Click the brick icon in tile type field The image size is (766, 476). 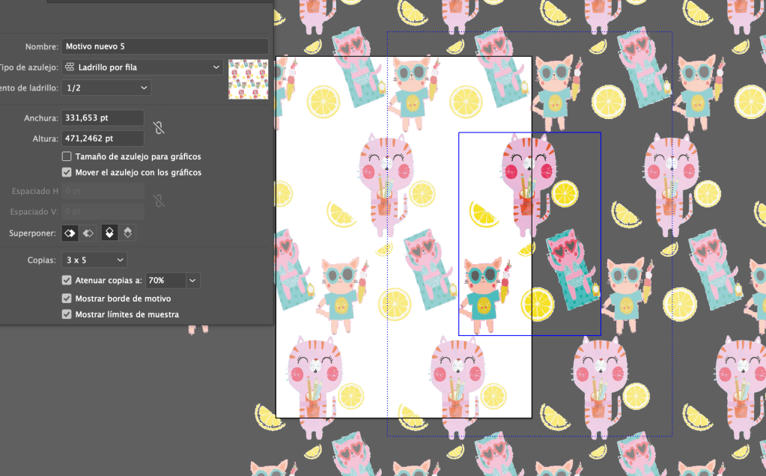point(70,67)
